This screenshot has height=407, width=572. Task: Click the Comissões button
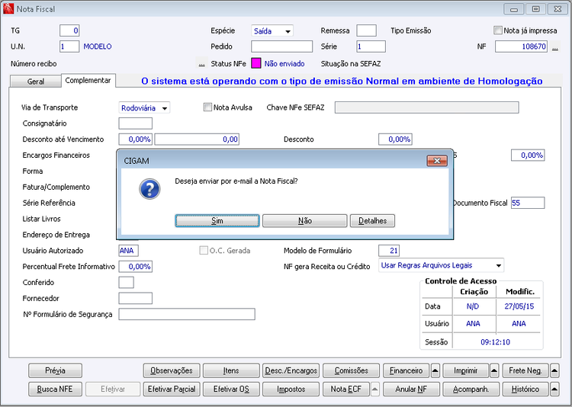351,370
